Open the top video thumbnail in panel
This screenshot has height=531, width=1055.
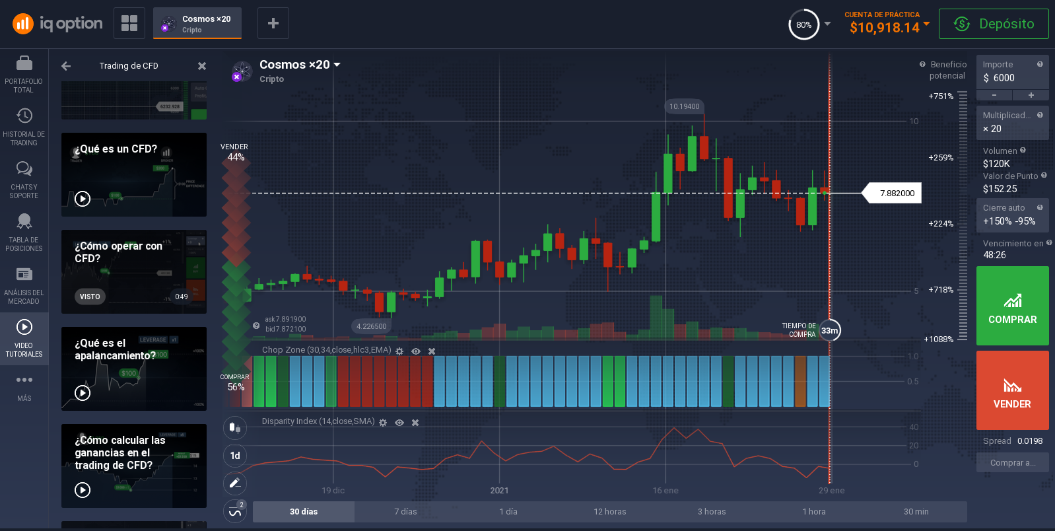click(134, 100)
